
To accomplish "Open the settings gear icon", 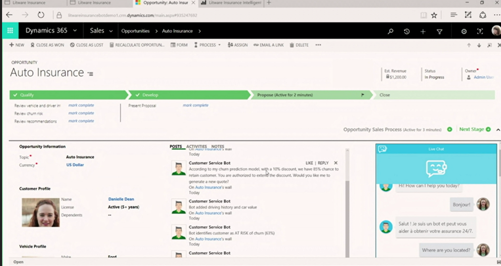I will point(464,31).
